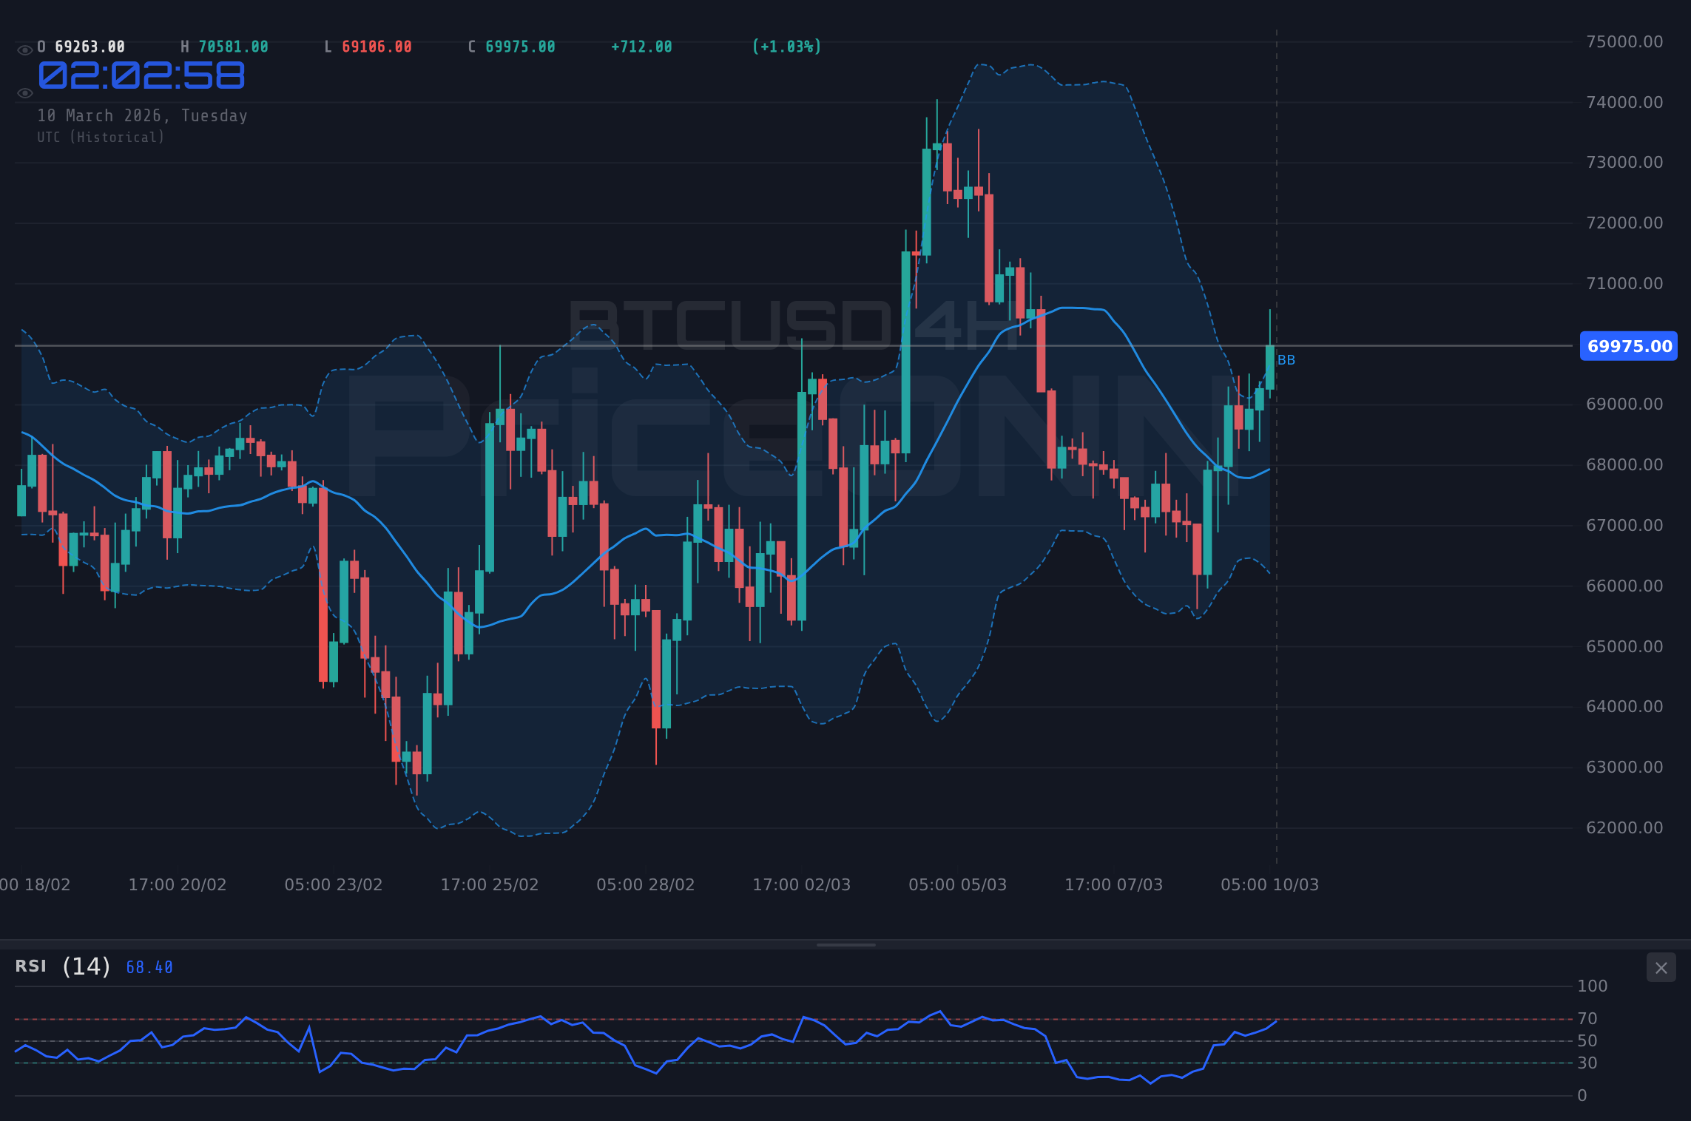
Task: Click the 71000.00 price axis label
Action: [x=1624, y=283]
